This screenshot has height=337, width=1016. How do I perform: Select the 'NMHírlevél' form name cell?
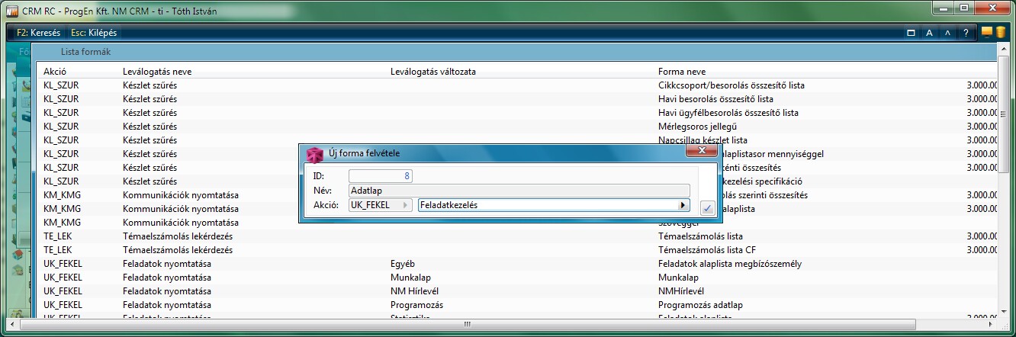pyautogui.click(x=681, y=291)
